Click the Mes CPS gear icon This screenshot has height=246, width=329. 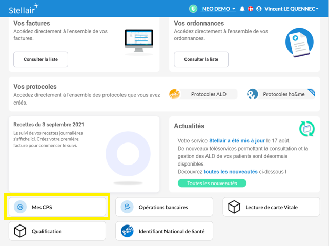20,207
